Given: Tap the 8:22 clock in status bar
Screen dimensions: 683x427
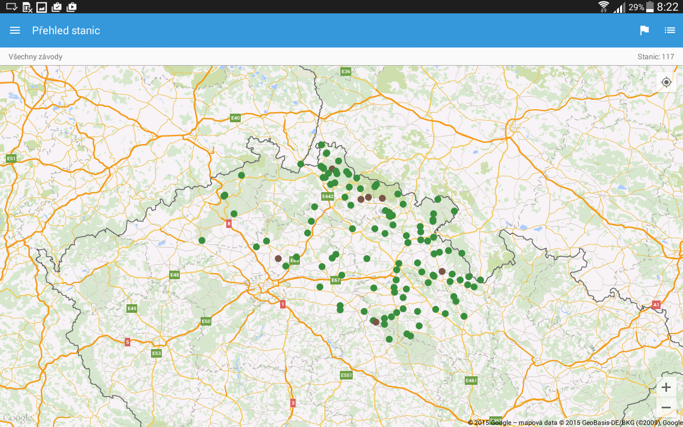Looking at the screenshot, I should click(x=668, y=7).
